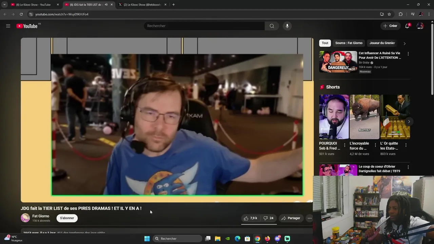Open the Fat Giorno channel avatar
This screenshot has height=244, width=434.
coord(25,218)
